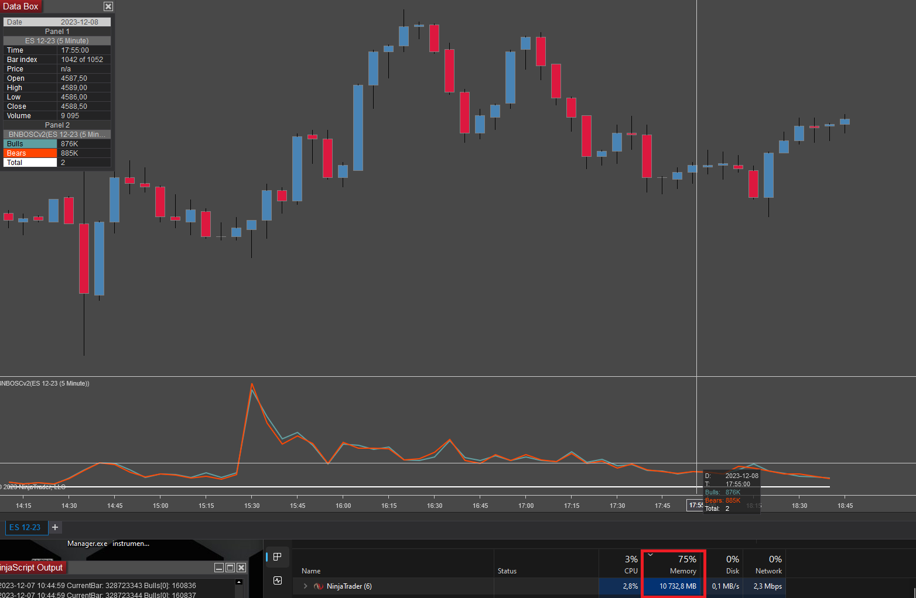Sort processes by the Network column header
Screen dimensions: 916x598
768,571
